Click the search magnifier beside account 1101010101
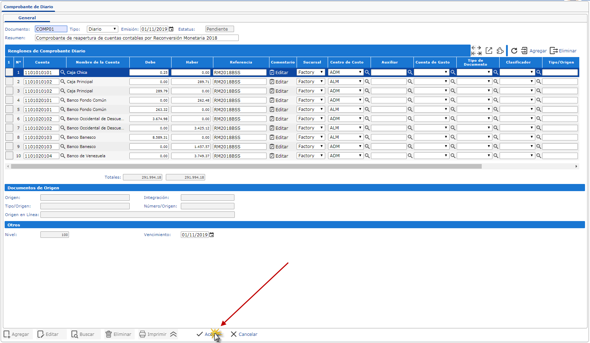The width and height of the screenshot is (590, 343). (x=63, y=72)
